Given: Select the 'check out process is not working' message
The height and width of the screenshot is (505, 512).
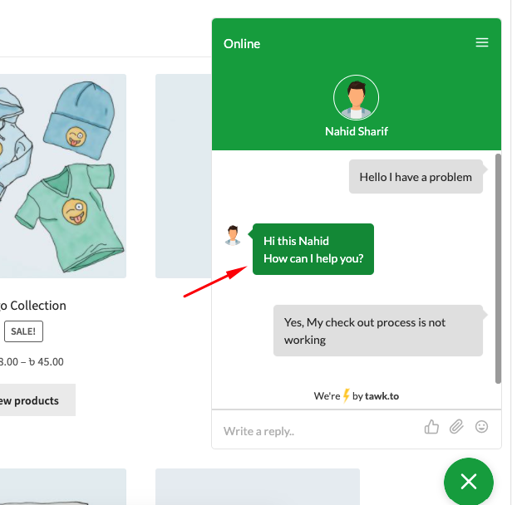Looking at the screenshot, I should [x=378, y=331].
